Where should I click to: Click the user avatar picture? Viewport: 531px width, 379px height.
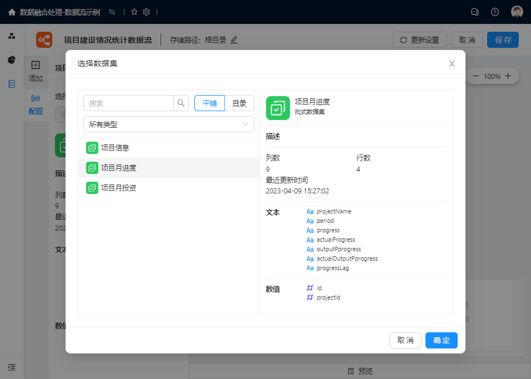coord(517,12)
